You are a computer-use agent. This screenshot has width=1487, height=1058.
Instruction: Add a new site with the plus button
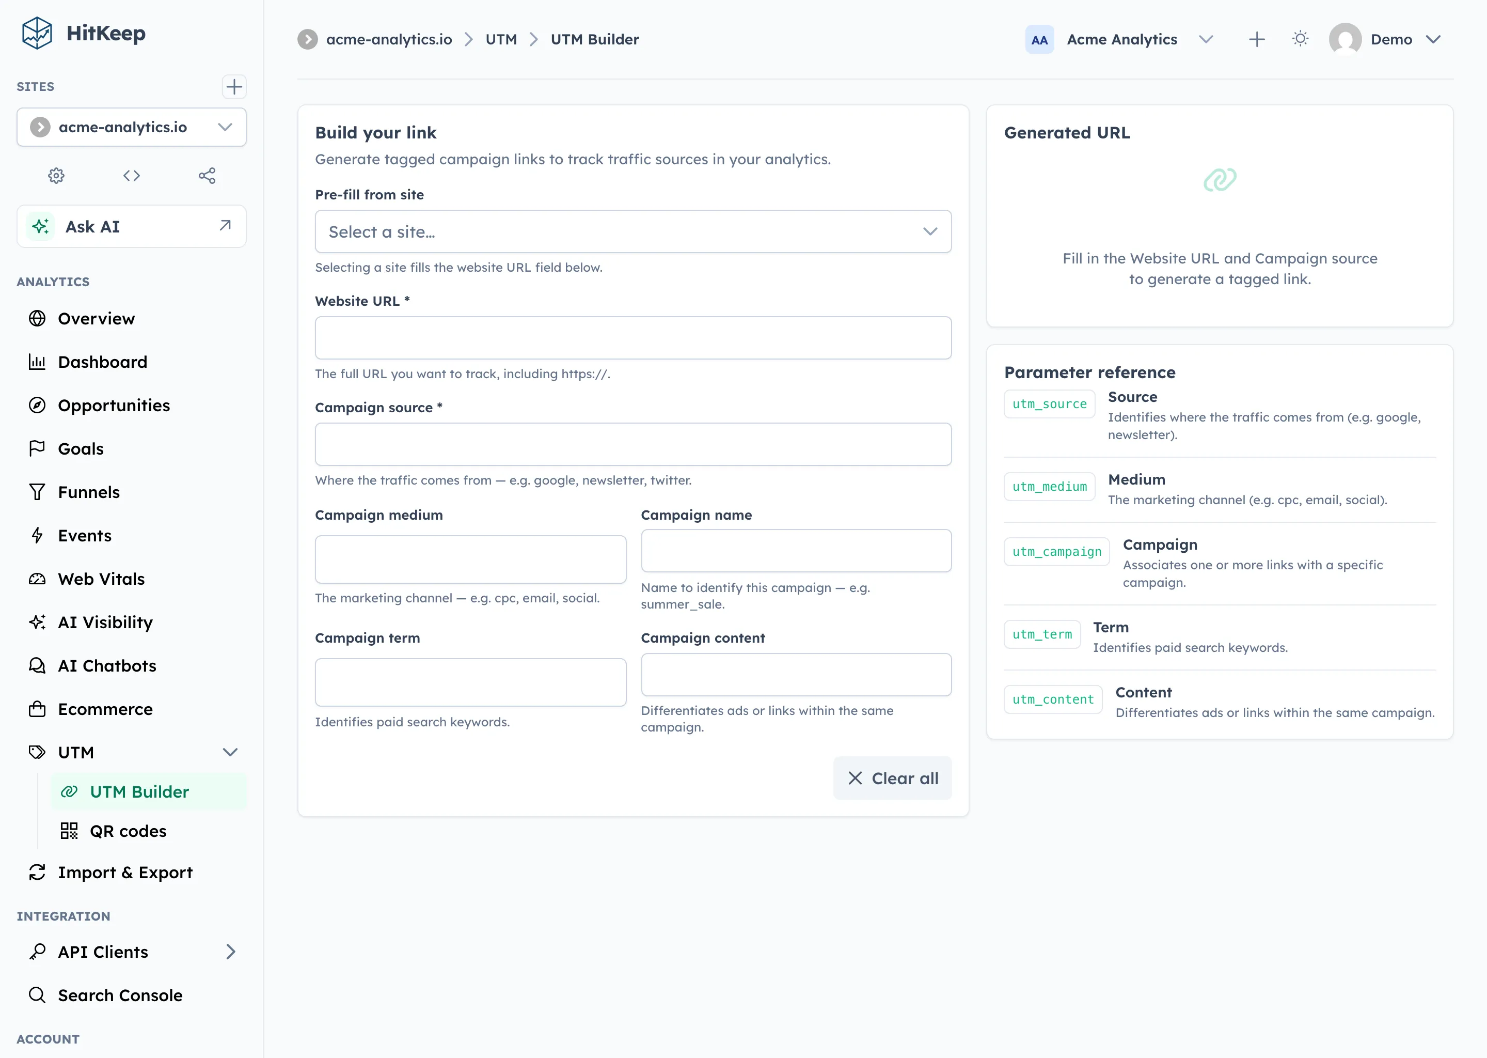pyautogui.click(x=234, y=87)
